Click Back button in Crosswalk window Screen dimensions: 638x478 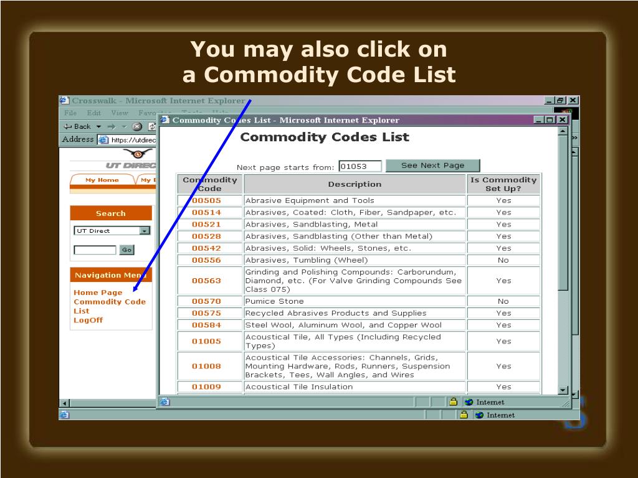click(78, 126)
